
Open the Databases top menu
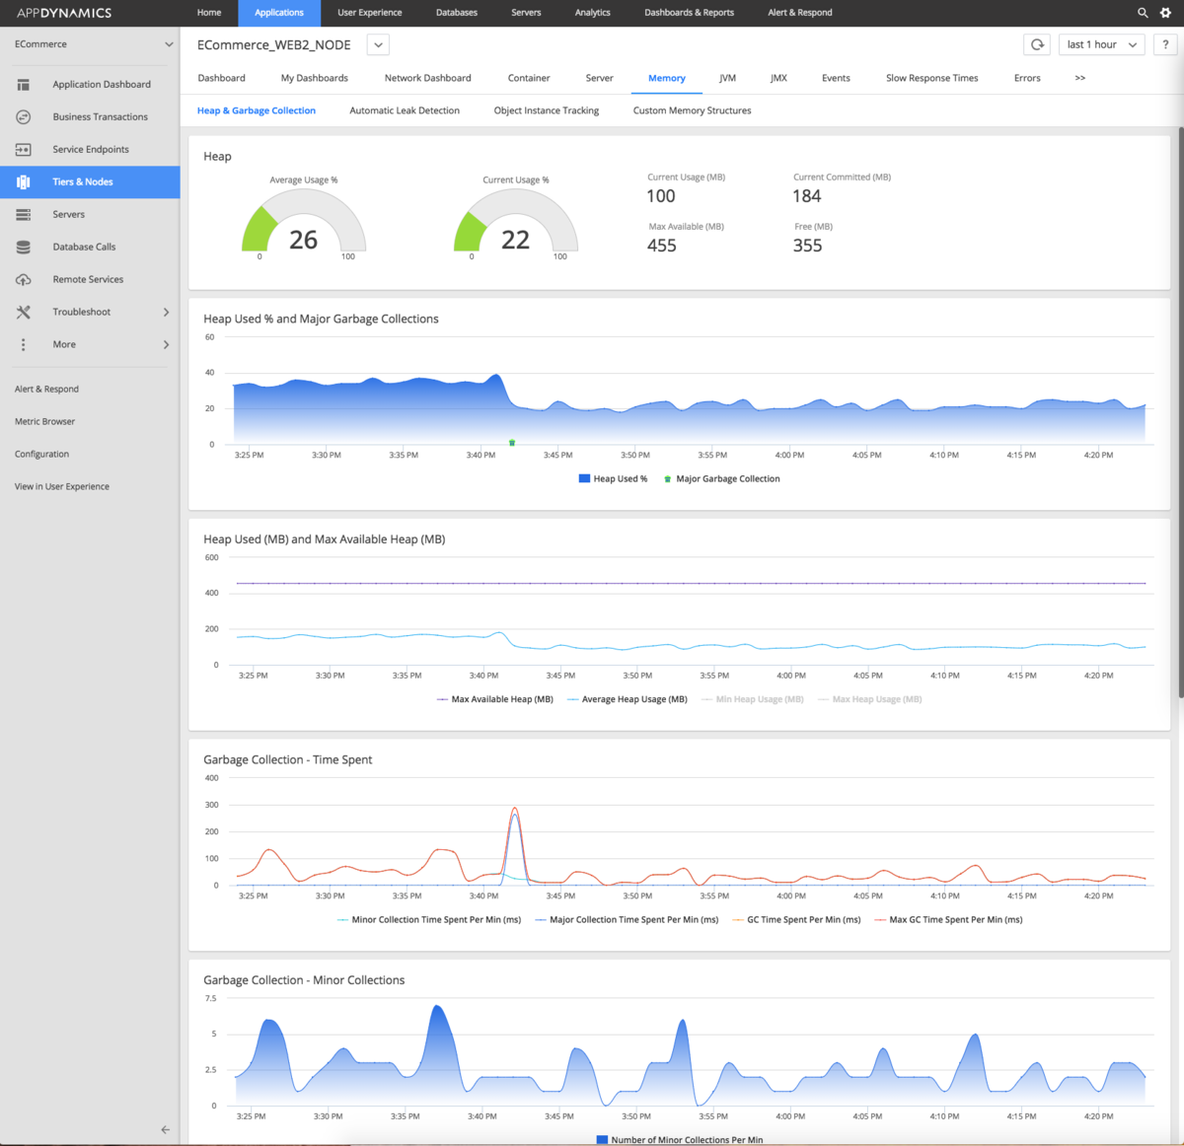pos(457,13)
